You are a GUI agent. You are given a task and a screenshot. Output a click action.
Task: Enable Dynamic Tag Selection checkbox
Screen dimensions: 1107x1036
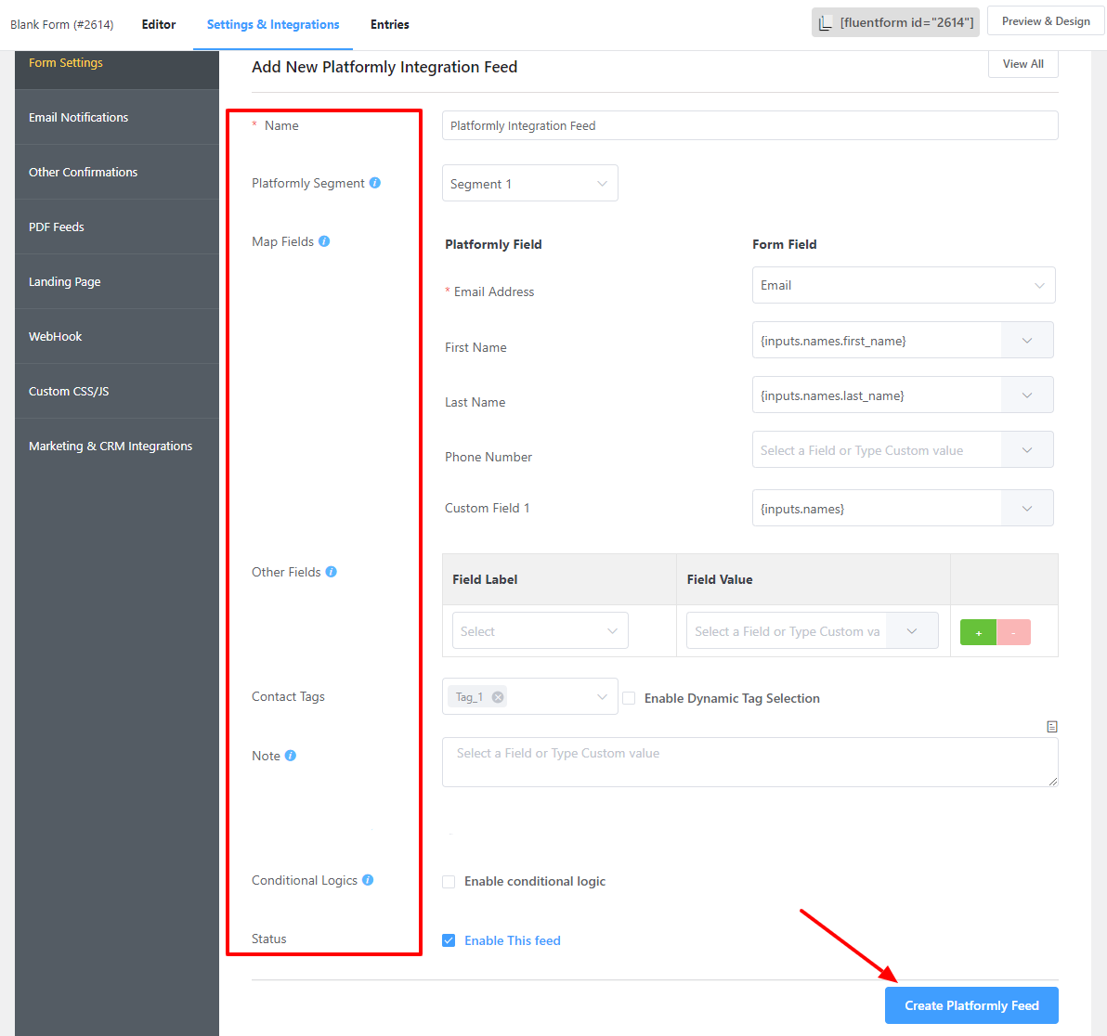629,698
